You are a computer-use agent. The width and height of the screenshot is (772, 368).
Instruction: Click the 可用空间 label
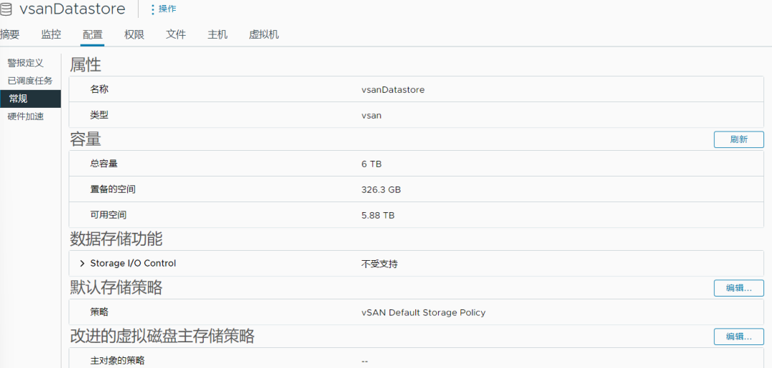coord(108,215)
